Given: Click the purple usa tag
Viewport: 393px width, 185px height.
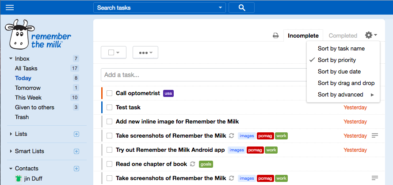Looking at the screenshot, I should click(x=168, y=93).
